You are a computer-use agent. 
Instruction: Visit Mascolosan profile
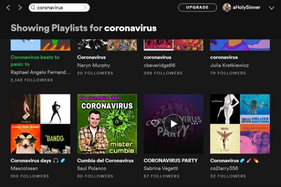[x=24, y=169]
